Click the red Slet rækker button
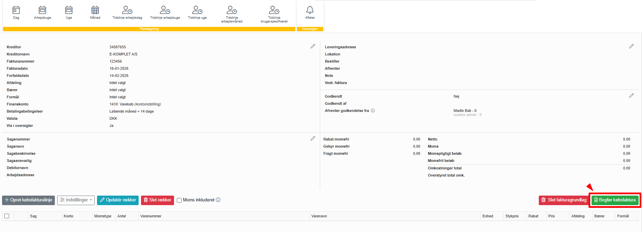This screenshot has width=642, height=232. tap(157, 200)
